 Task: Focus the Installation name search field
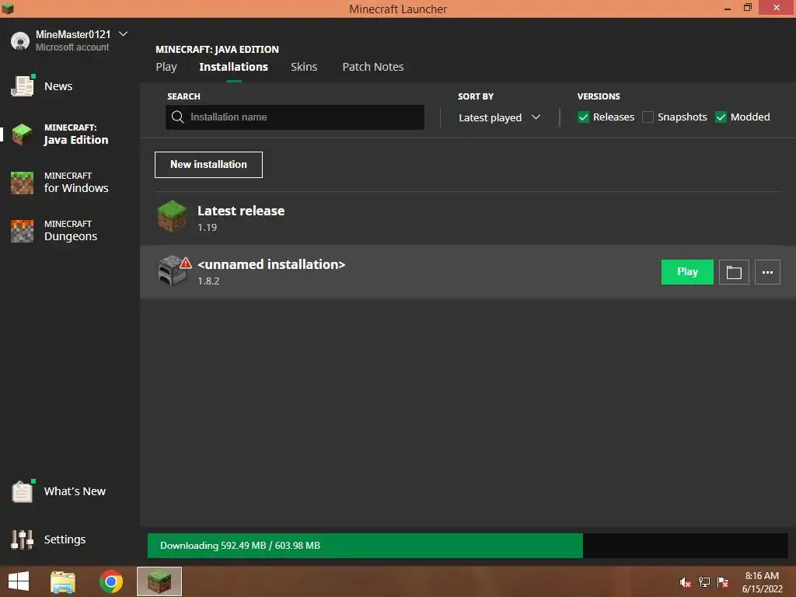295,117
